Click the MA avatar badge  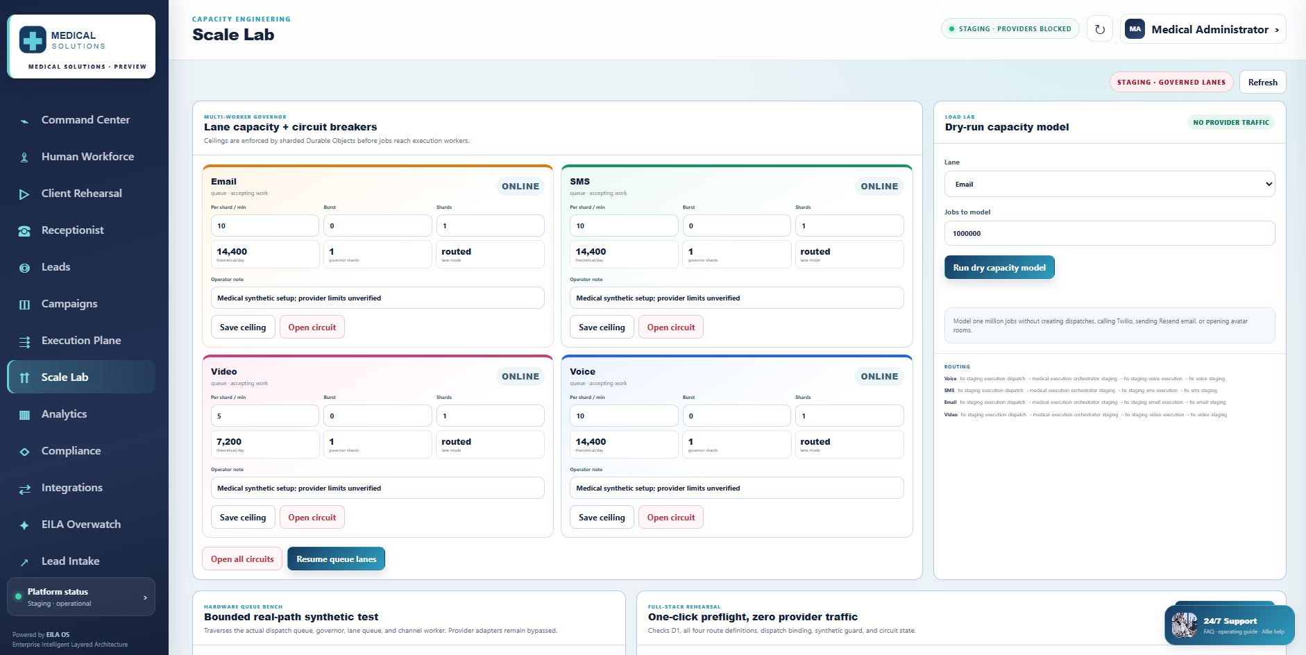click(x=1135, y=29)
